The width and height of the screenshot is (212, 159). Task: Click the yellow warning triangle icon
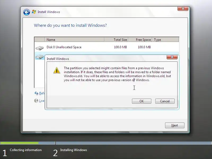pos(57,70)
